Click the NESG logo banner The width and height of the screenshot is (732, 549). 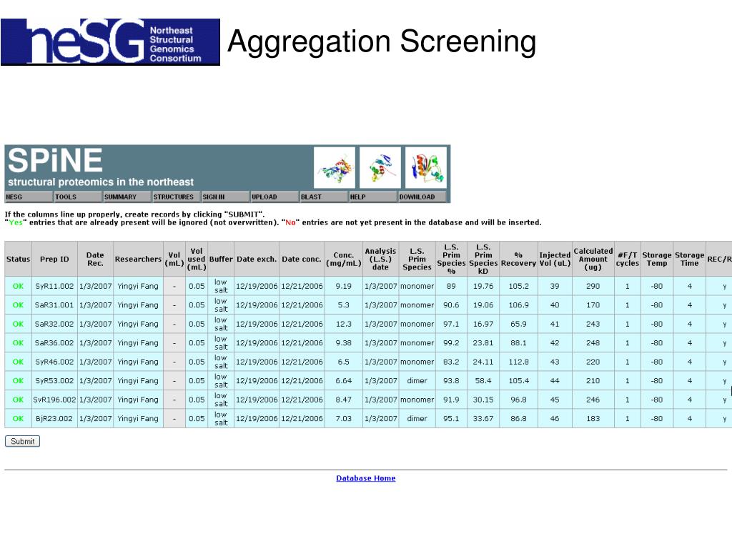point(110,41)
